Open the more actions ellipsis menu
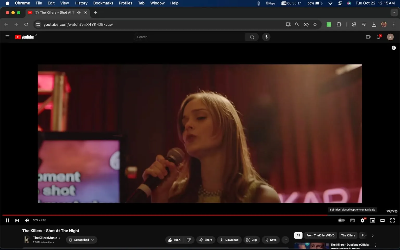The height and width of the screenshot is (250, 400). (x=285, y=240)
